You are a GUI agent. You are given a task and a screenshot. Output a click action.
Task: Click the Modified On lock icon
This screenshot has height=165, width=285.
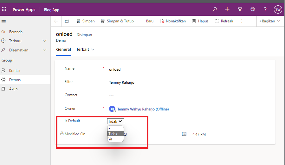62,134
